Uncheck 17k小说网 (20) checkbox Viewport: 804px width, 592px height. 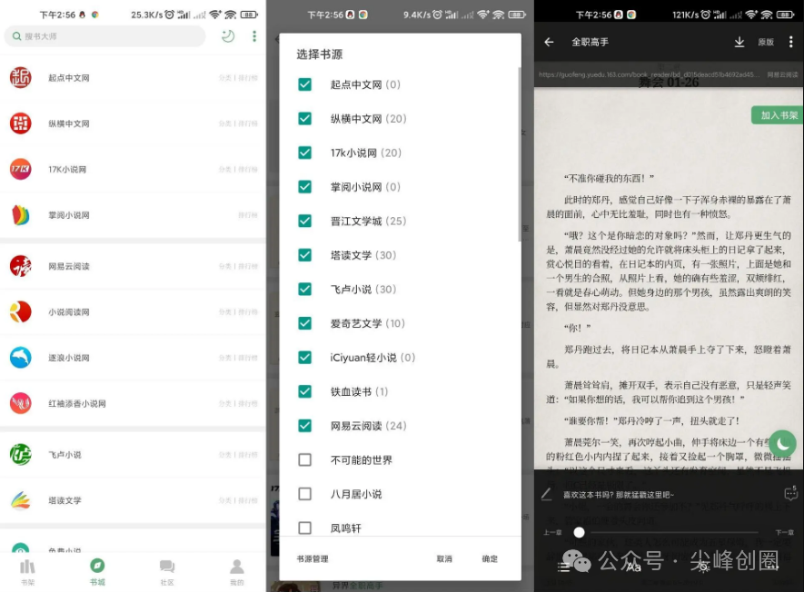click(304, 153)
